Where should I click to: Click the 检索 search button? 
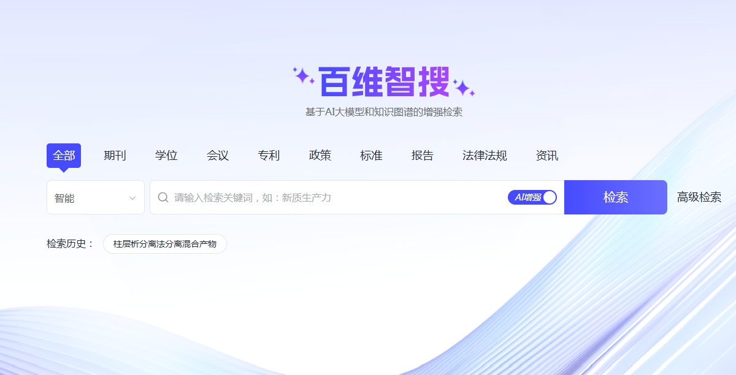616,197
